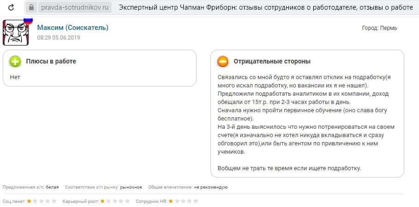The width and height of the screenshot is (419, 207).
Task: Select the fifth star for Сотрудник HR
Action: point(196,201)
